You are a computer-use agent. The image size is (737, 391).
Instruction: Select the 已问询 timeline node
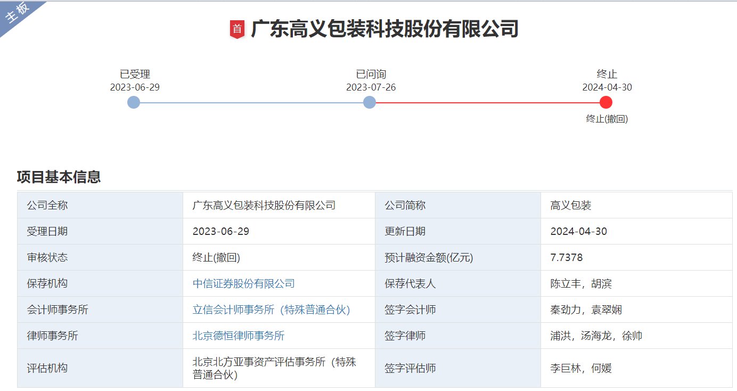point(370,102)
